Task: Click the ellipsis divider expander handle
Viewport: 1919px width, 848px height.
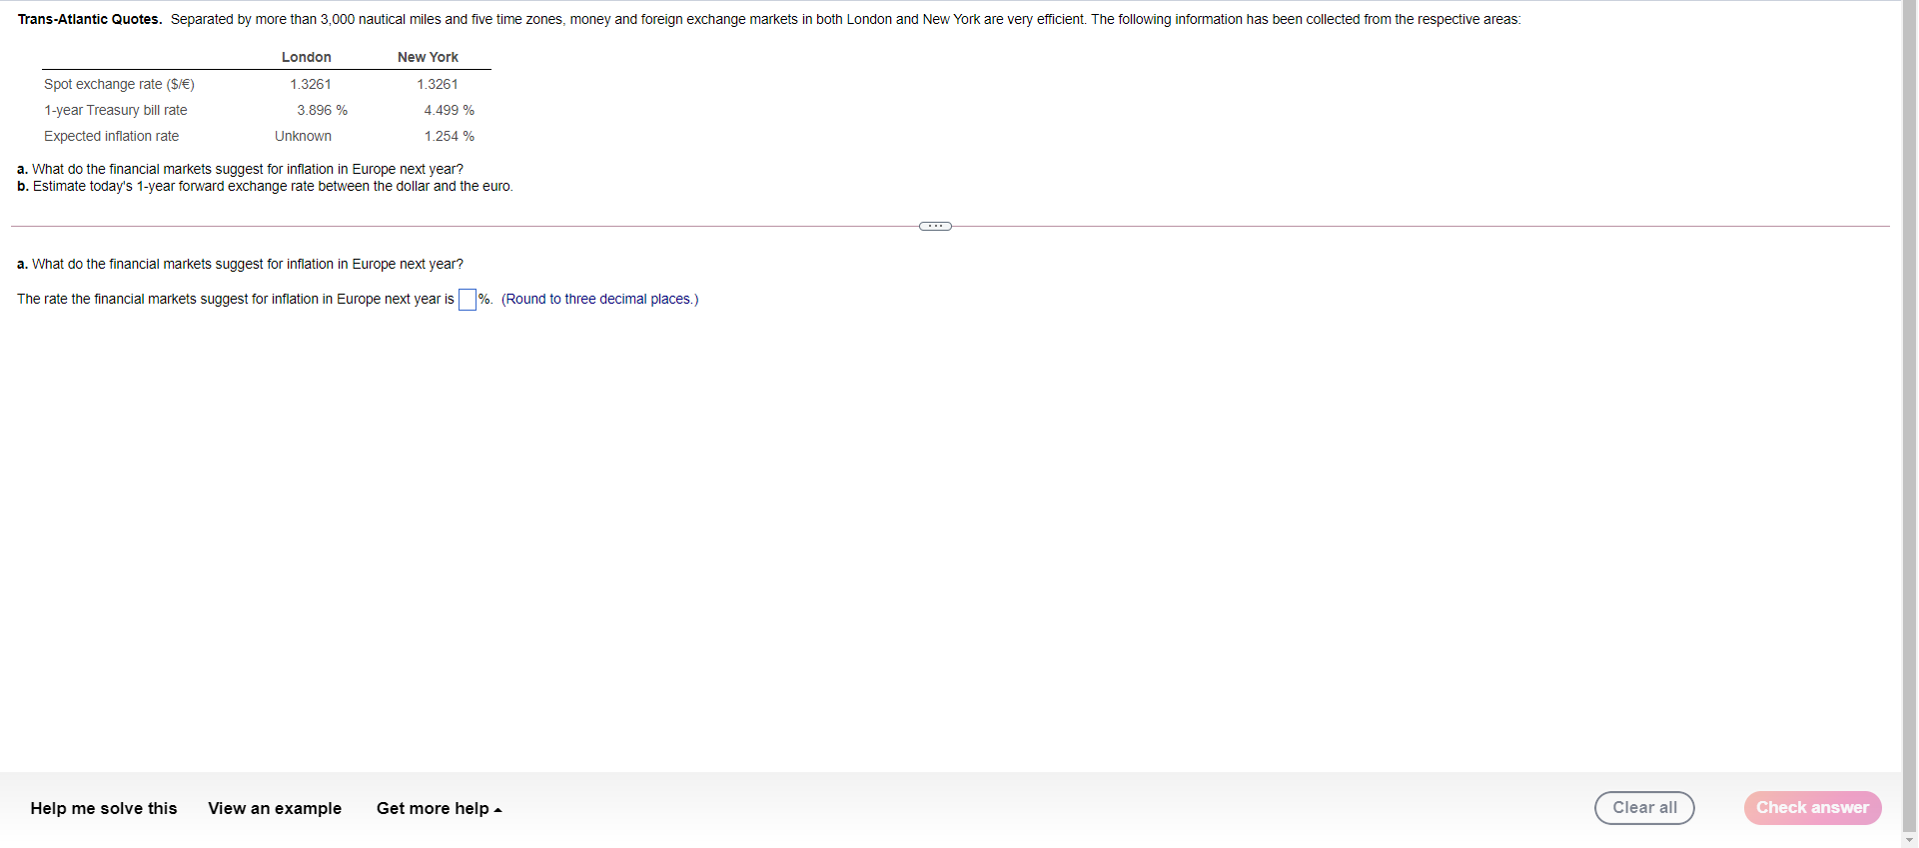Action: (x=935, y=227)
